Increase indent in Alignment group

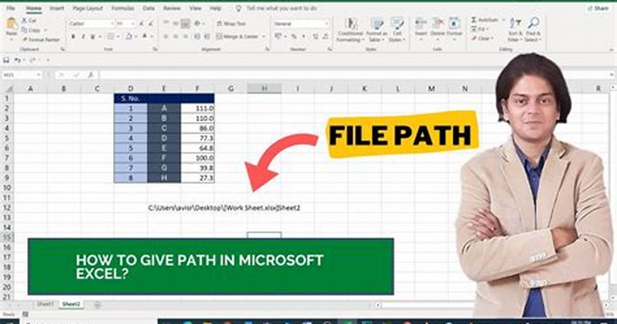(207, 37)
